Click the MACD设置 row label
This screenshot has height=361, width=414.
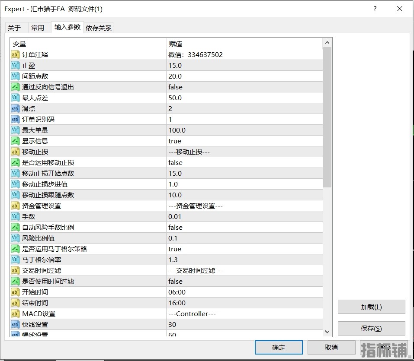(39, 314)
